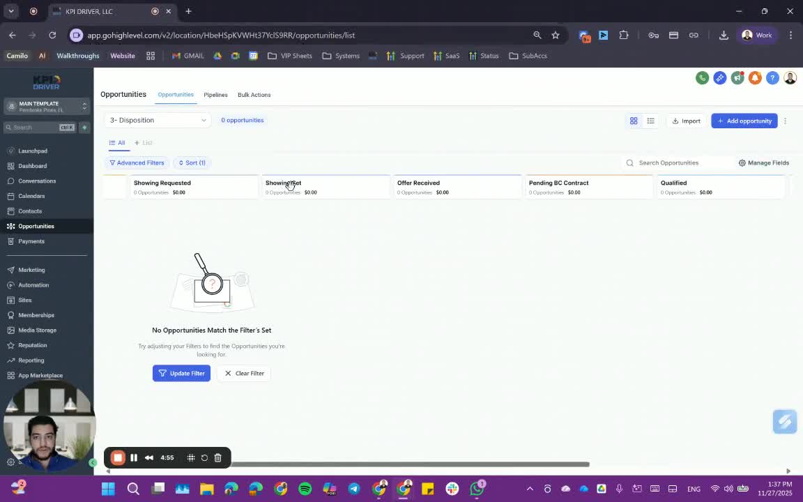Image resolution: width=803 pixels, height=502 pixels.
Task: Reload the current browser page
Action: [x=52, y=35]
